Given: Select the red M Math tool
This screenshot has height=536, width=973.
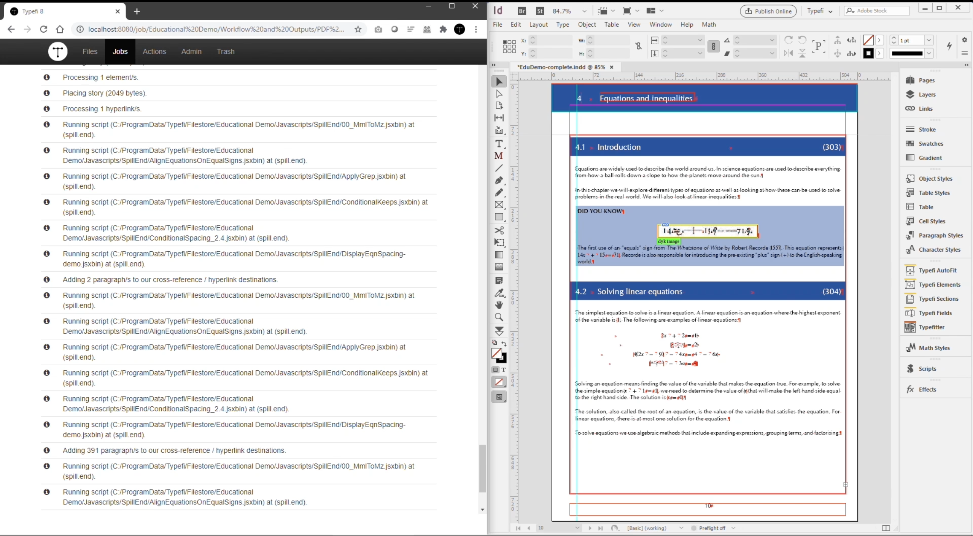Looking at the screenshot, I should (499, 156).
